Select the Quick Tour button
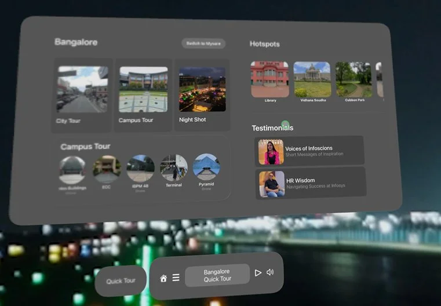This screenshot has width=441, height=306. pos(121,281)
